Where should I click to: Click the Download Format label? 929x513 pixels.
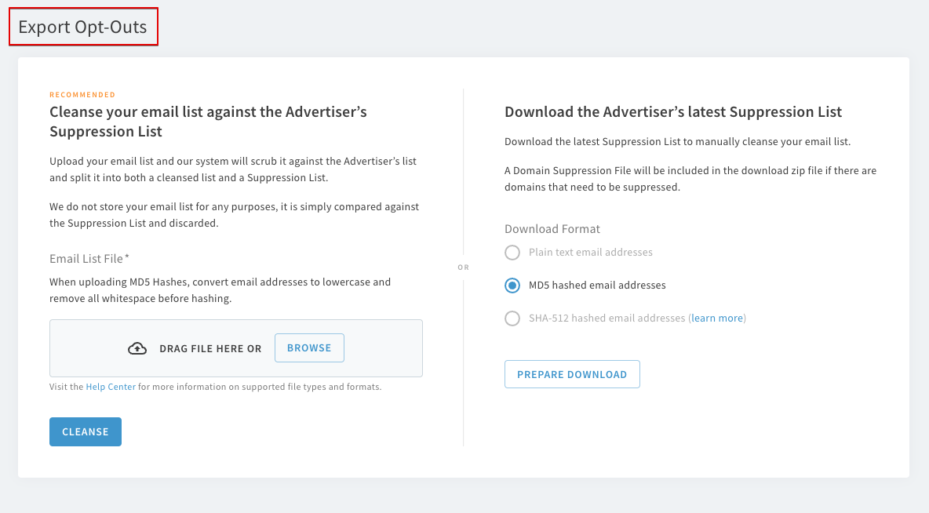552,228
